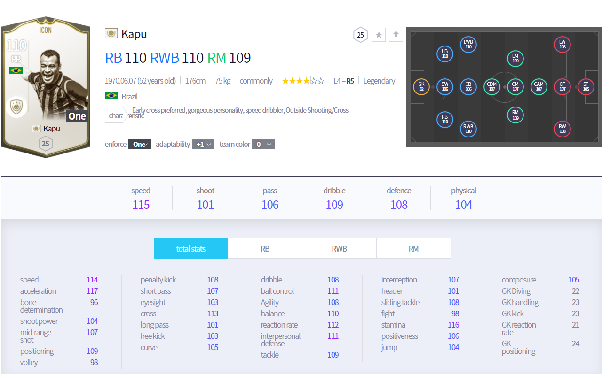Switch to the RWB stats tab
602x374 pixels.
(x=339, y=248)
